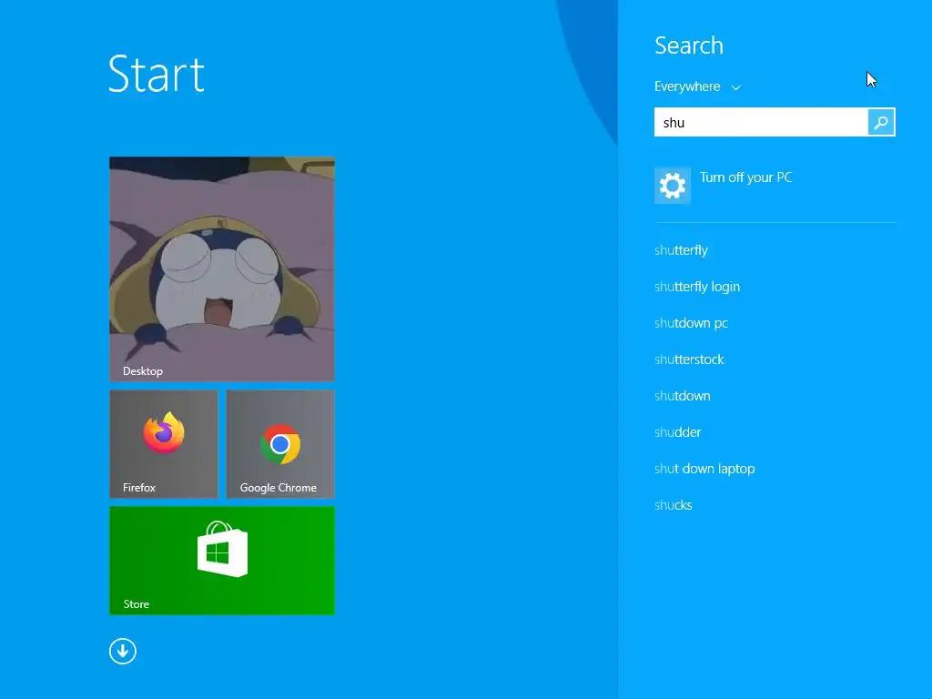Viewport: 932px width, 699px height.
Task: Click the magnifier search button
Action: [881, 123]
